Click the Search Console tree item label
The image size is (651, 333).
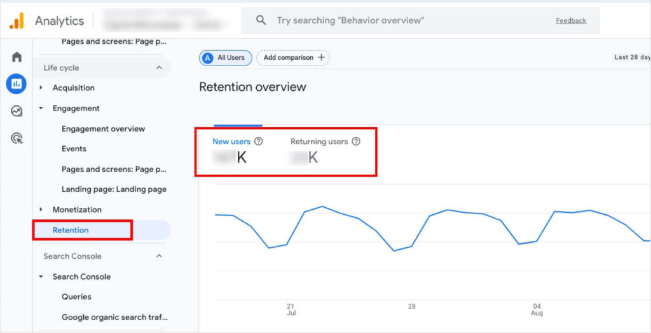point(81,276)
